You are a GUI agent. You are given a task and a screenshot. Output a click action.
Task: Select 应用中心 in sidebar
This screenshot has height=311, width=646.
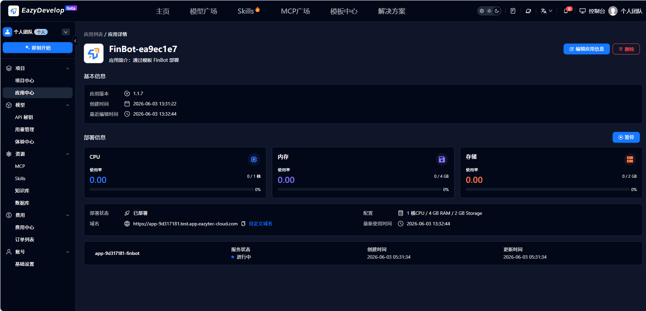[37, 93]
